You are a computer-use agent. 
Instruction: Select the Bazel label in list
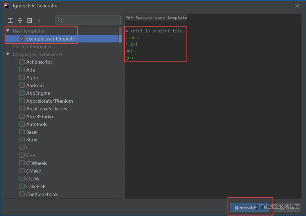(x=32, y=132)
